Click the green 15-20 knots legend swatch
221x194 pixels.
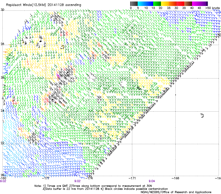pos(157,4)
